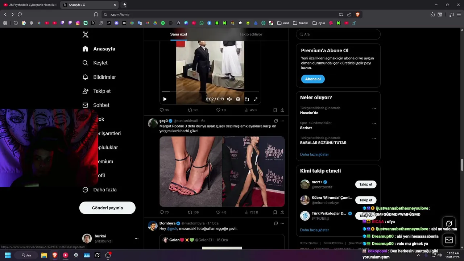464x261 pixels.
Task: Share şeşü post
Action: click(x=282, y=212)
